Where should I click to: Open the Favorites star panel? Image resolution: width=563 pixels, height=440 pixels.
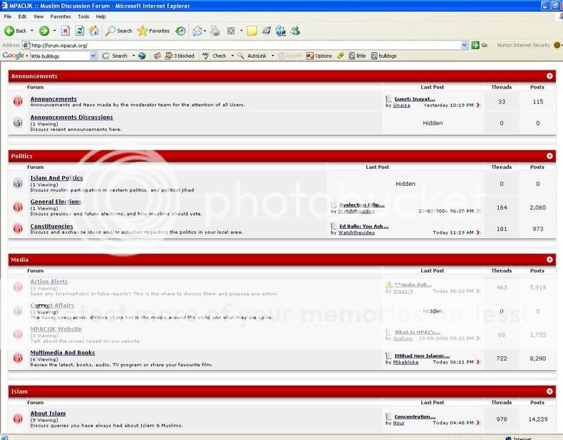(154, 31)
